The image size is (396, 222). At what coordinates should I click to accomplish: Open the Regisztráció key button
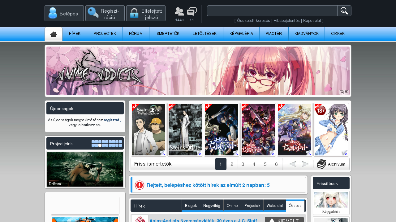[105, 13]
